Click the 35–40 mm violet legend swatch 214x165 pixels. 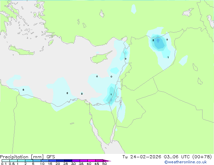coord(83,161)
